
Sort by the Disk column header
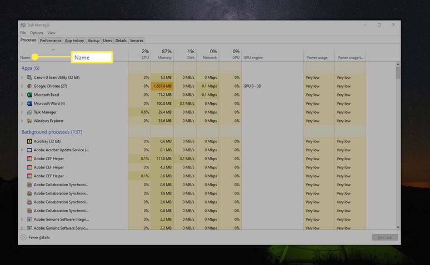tap(185, 54)
